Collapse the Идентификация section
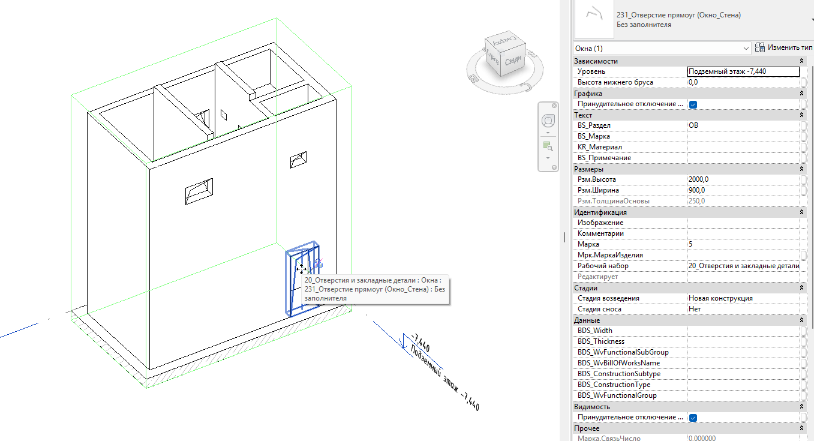Image resolution: width=814 pixels, height=441 pixels. click(802, 212)
